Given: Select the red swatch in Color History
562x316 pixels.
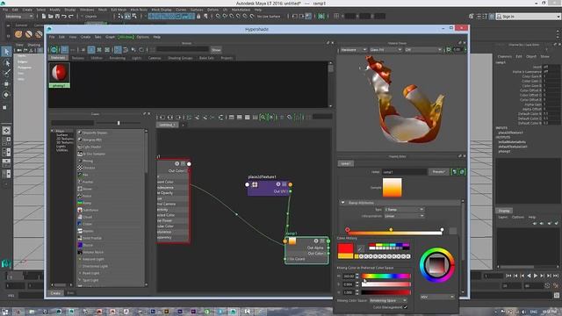Looking at the screenshot, I should point(345,248).
